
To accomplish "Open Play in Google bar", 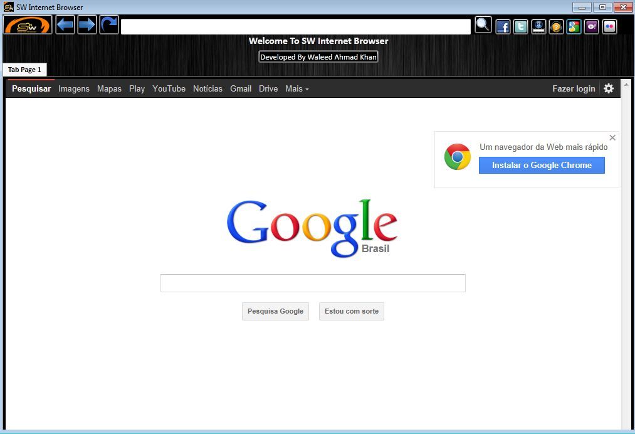I will [x=137, y=88].
